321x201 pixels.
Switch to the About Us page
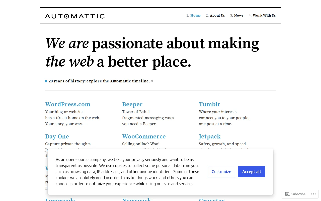pos(217,15)
